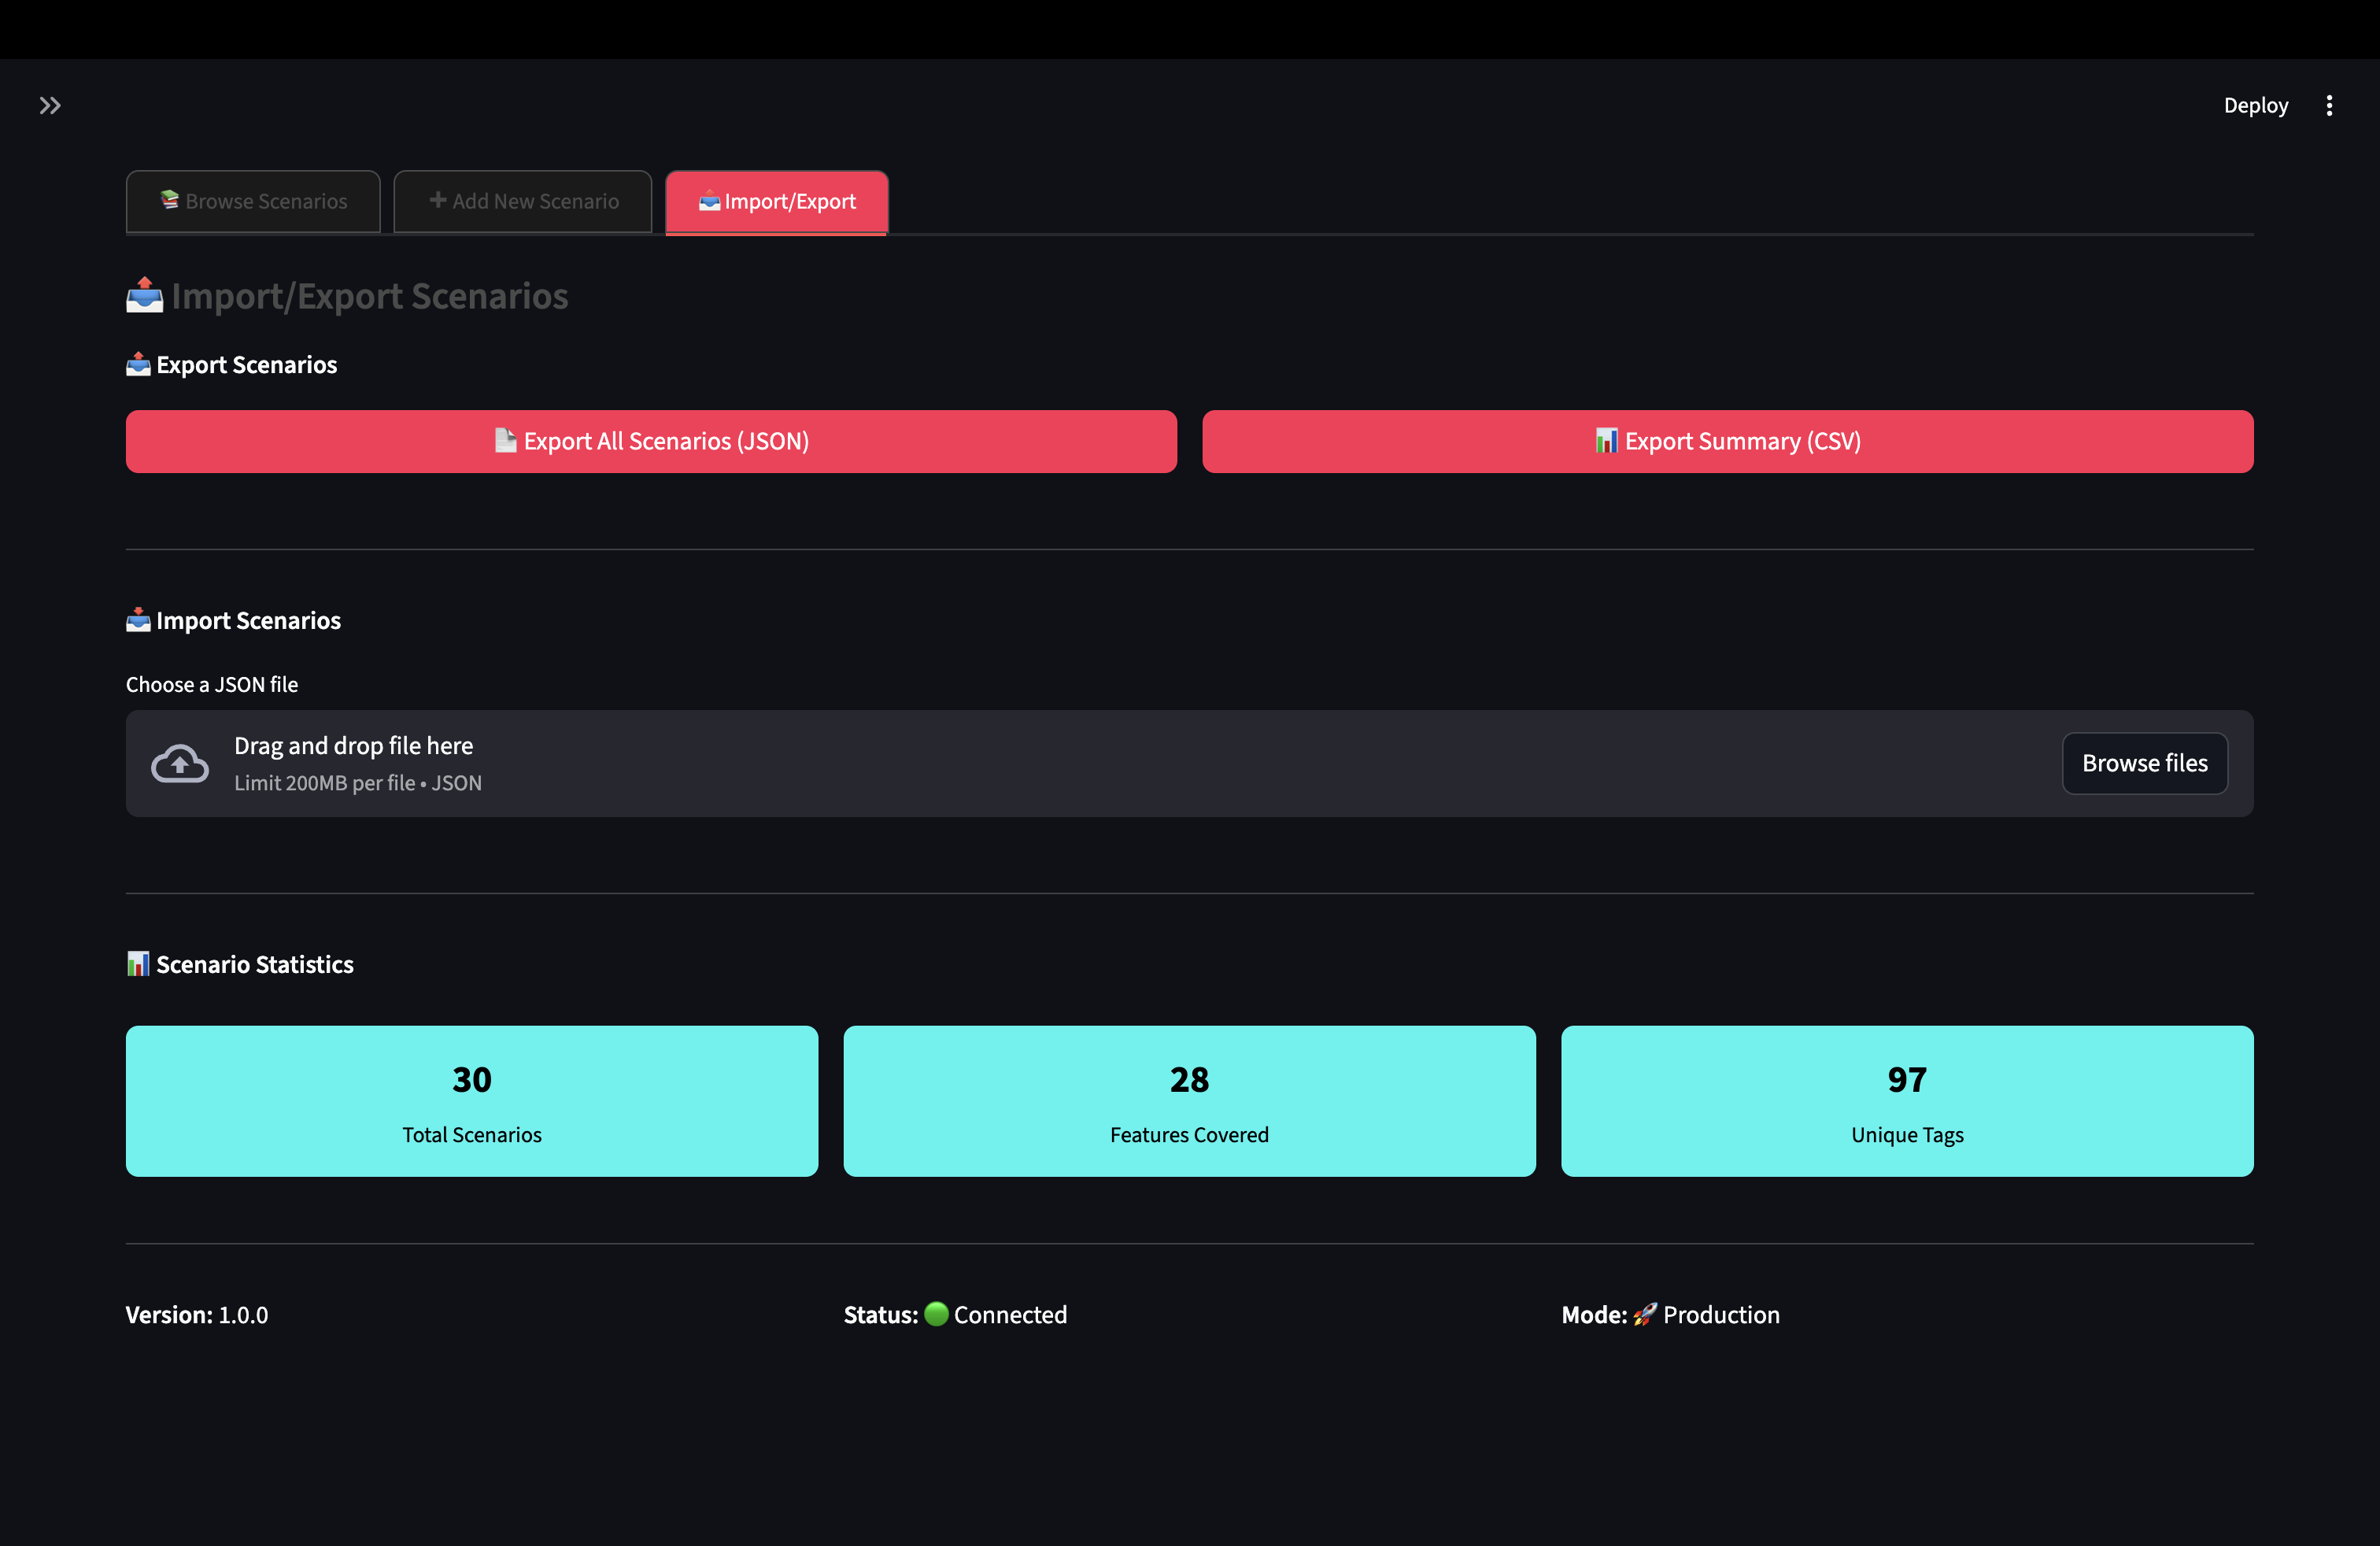Click Export All Scenarios (JSON) button
This screenshot has height=1546, width=2380.
[651, 441]
